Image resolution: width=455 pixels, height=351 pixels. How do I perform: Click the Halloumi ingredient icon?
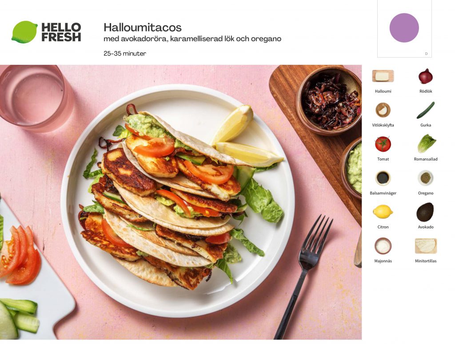coord(383,76)
